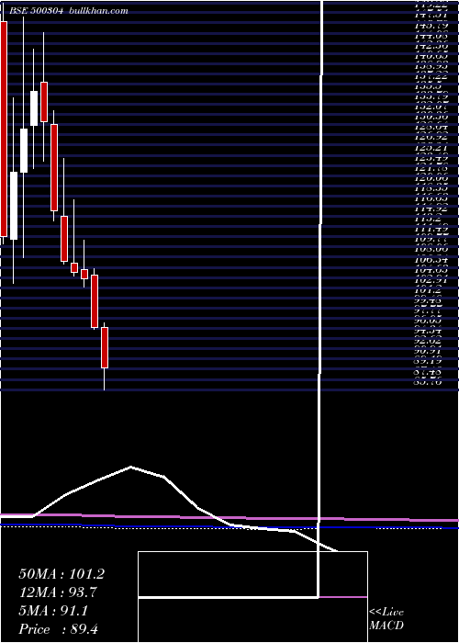Select the 50MA : 101.2 reading
The image size is (459, 643).
62,574
